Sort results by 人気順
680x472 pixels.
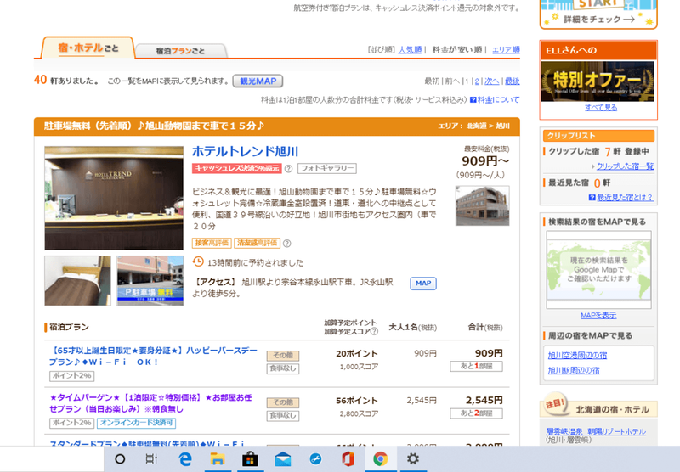point(410,50)
